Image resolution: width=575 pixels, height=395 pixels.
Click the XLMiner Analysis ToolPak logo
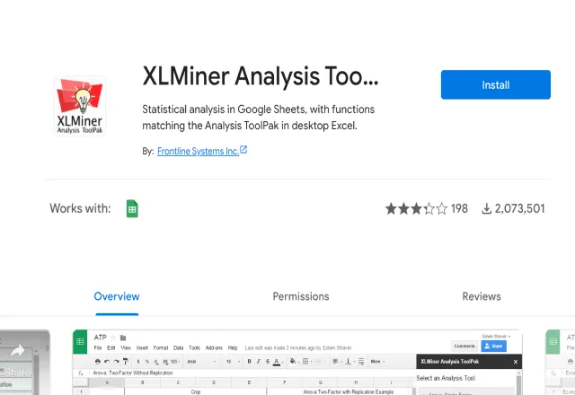[x=80, y=106]
